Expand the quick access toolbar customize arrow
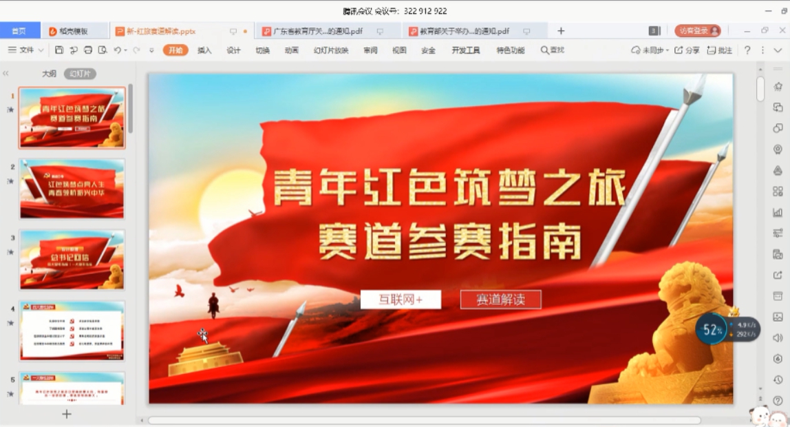The height and width of the screenshot is (427, 790). [x=151, y=50]
